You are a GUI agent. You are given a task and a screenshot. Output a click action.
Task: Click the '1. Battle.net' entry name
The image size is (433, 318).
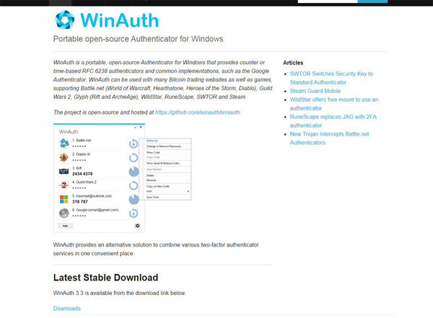[x=82, y=140]
